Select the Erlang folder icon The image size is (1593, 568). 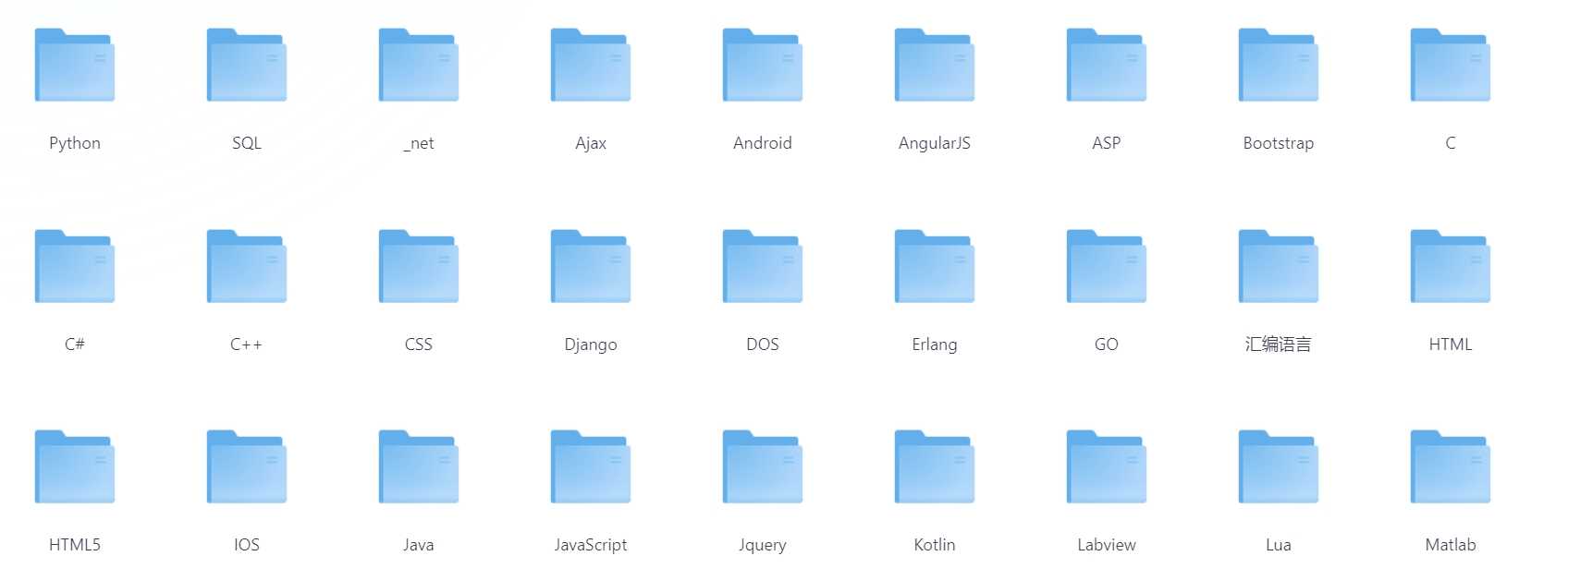pos(935,266)
